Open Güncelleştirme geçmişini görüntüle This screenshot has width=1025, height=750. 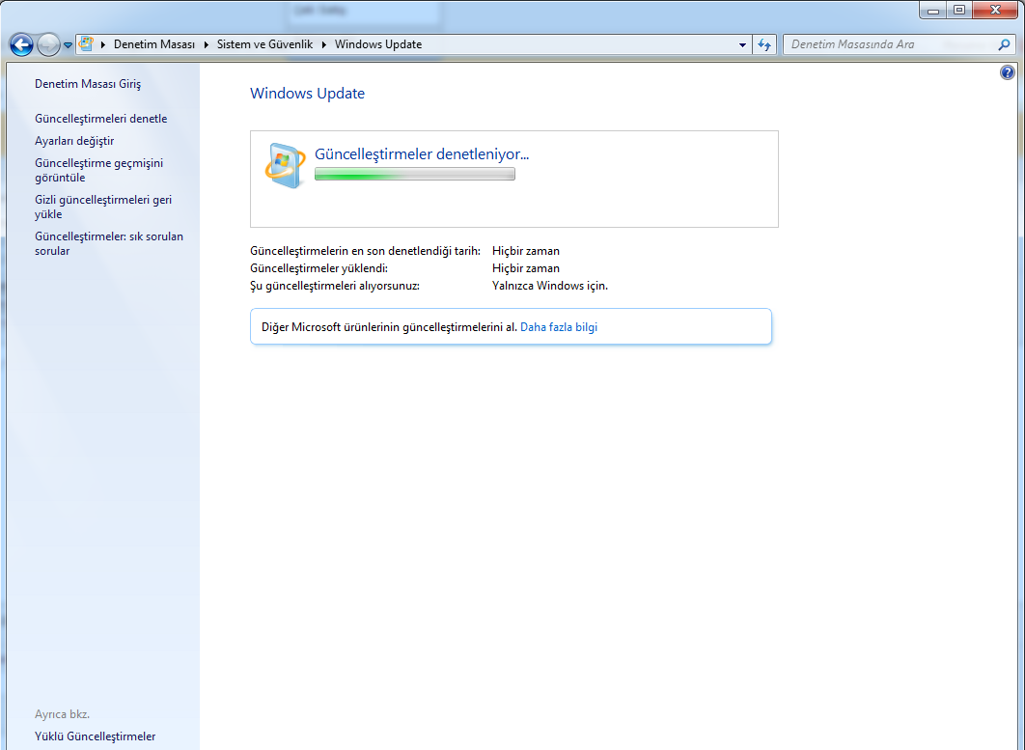(x=98, y=170)
